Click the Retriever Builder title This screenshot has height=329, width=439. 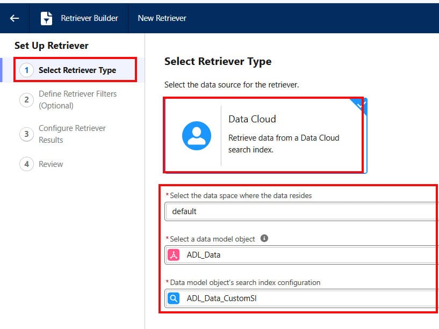pos(89,18)
